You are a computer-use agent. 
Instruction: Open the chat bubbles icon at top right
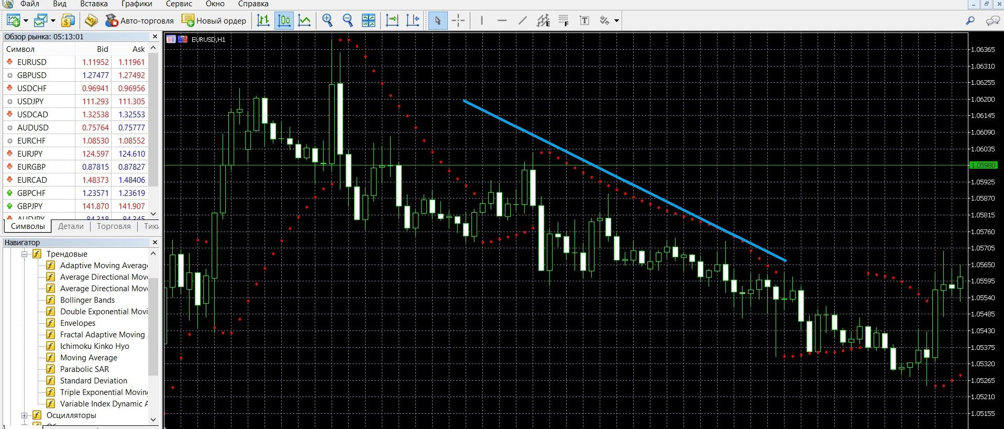point(992,20)
